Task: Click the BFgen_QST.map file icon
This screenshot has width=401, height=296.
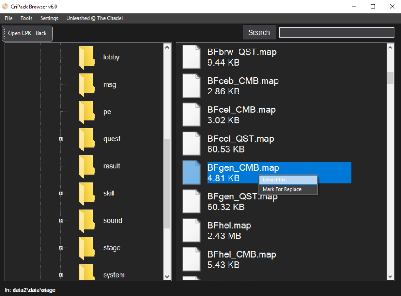Action: 191,201
